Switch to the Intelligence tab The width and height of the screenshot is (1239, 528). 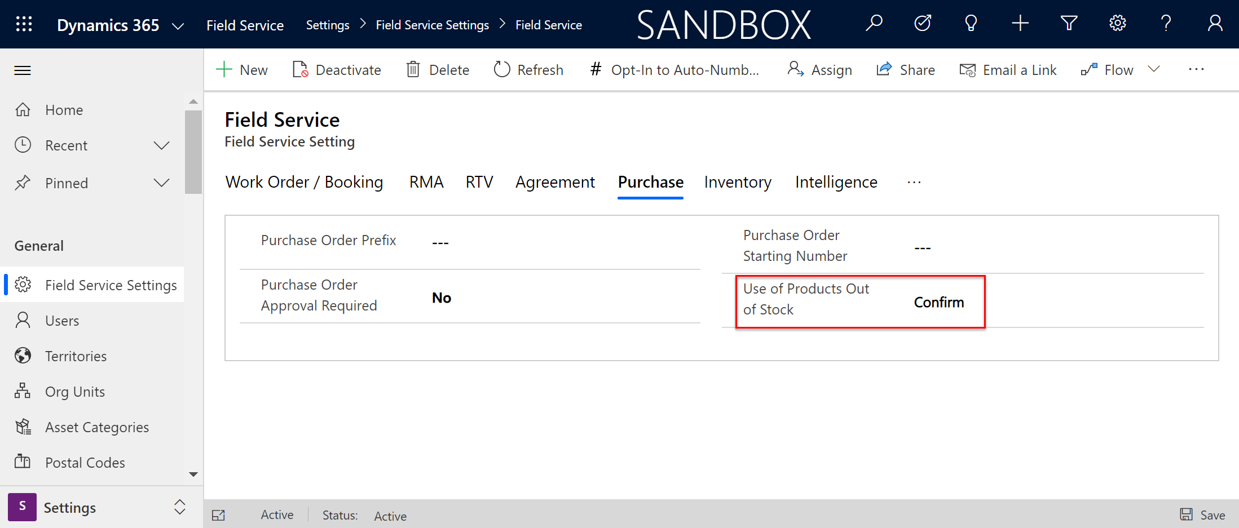(x=836, y=182)
